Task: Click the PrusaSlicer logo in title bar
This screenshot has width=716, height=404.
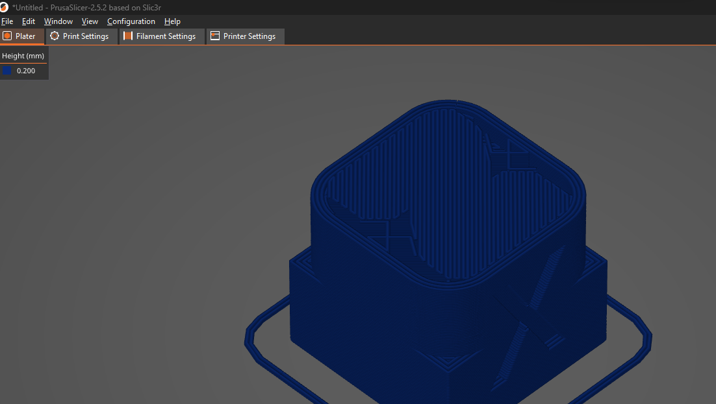Action: 4,7
